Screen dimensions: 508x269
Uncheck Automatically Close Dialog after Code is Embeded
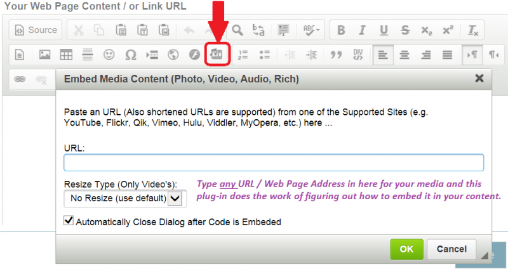[69, 222]
